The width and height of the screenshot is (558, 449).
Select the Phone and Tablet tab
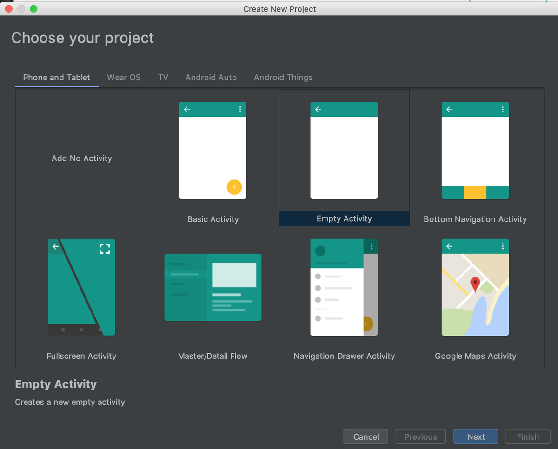click(x=56, y=77)
